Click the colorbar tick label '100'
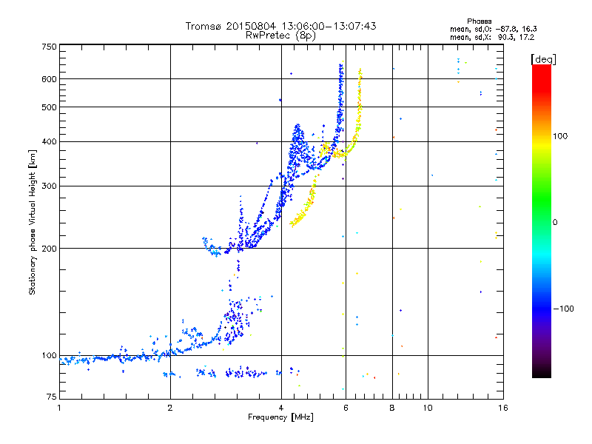The height and width of the screenshot is (444, 592). pyautogui.click(x=560, y=136)
